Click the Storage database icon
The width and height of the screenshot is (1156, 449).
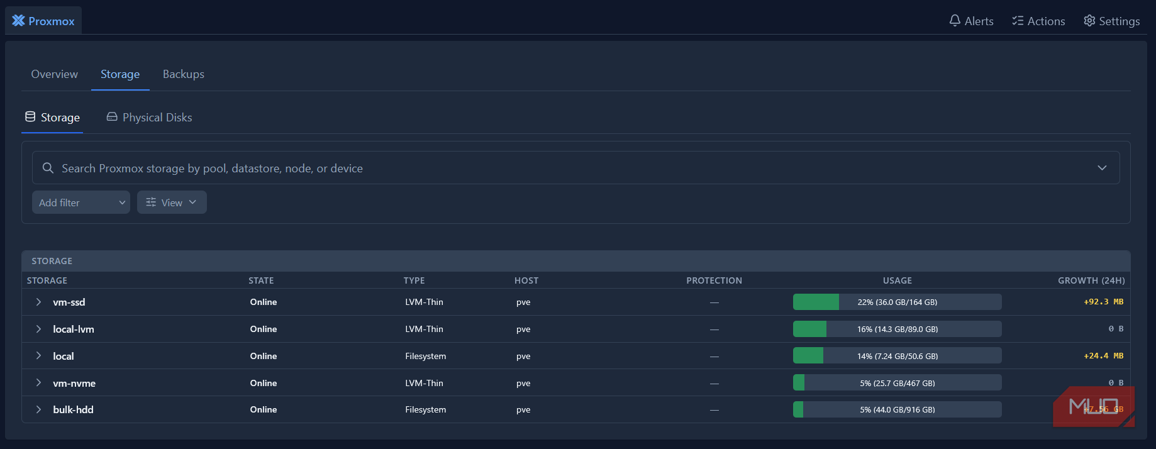pyautogui.click(x=30, y=116)
